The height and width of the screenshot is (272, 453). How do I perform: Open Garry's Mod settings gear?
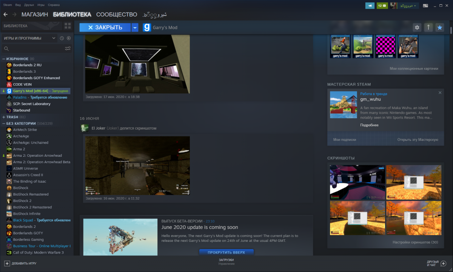pyautogui.click(x=417, y=28)
